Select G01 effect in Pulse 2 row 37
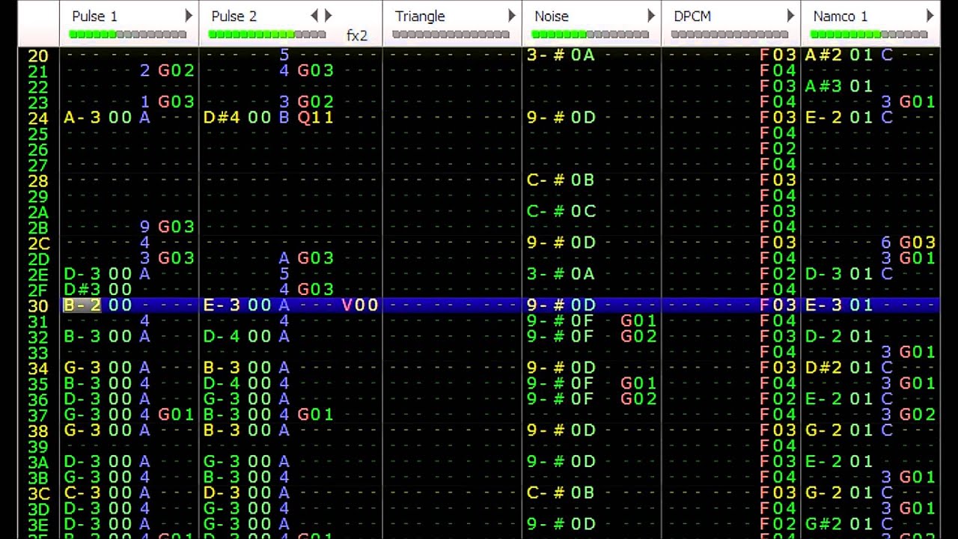Screen dimensions: 958x539 315,414
